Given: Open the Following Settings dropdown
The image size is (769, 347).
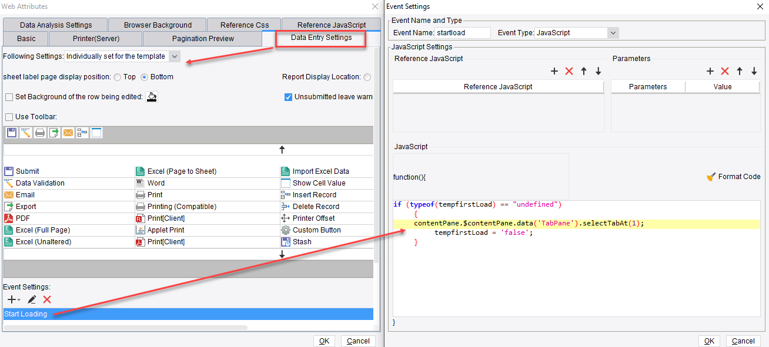Looking at the screenshot, I should [x=174, y=56].
